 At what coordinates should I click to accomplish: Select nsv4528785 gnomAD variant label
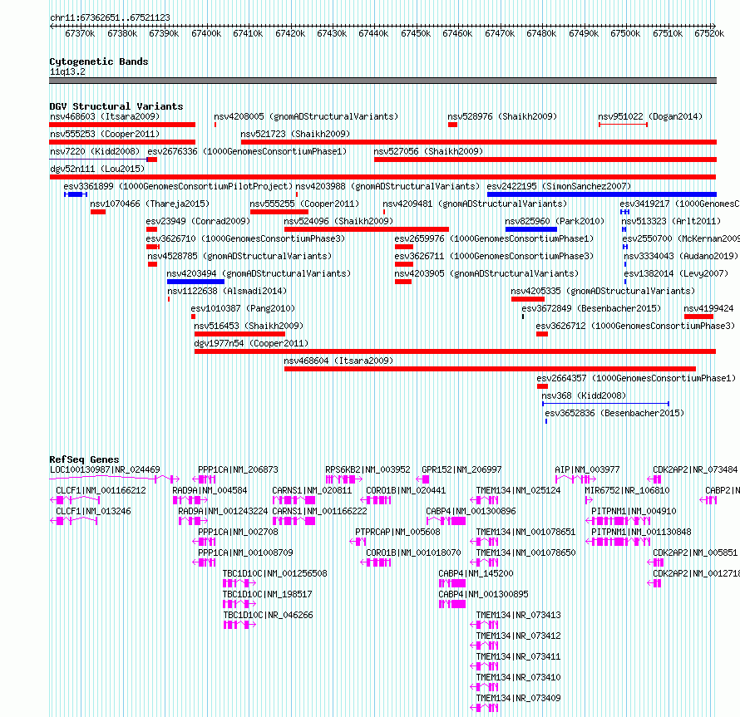239,256
